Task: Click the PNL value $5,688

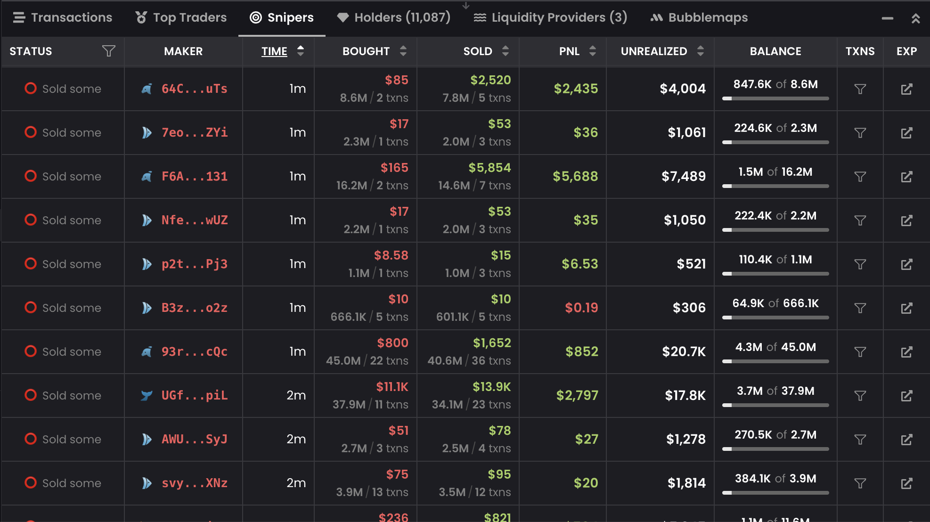Action: (x=575, y=176)
